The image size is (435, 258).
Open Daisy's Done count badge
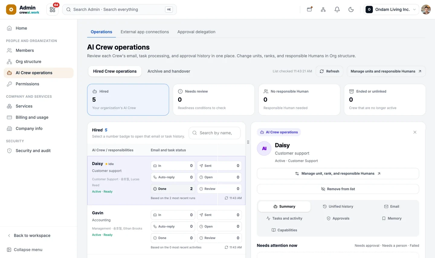173,189
